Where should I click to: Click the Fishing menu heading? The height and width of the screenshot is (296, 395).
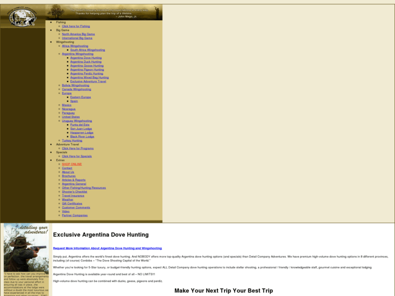(x=61, y=22)
